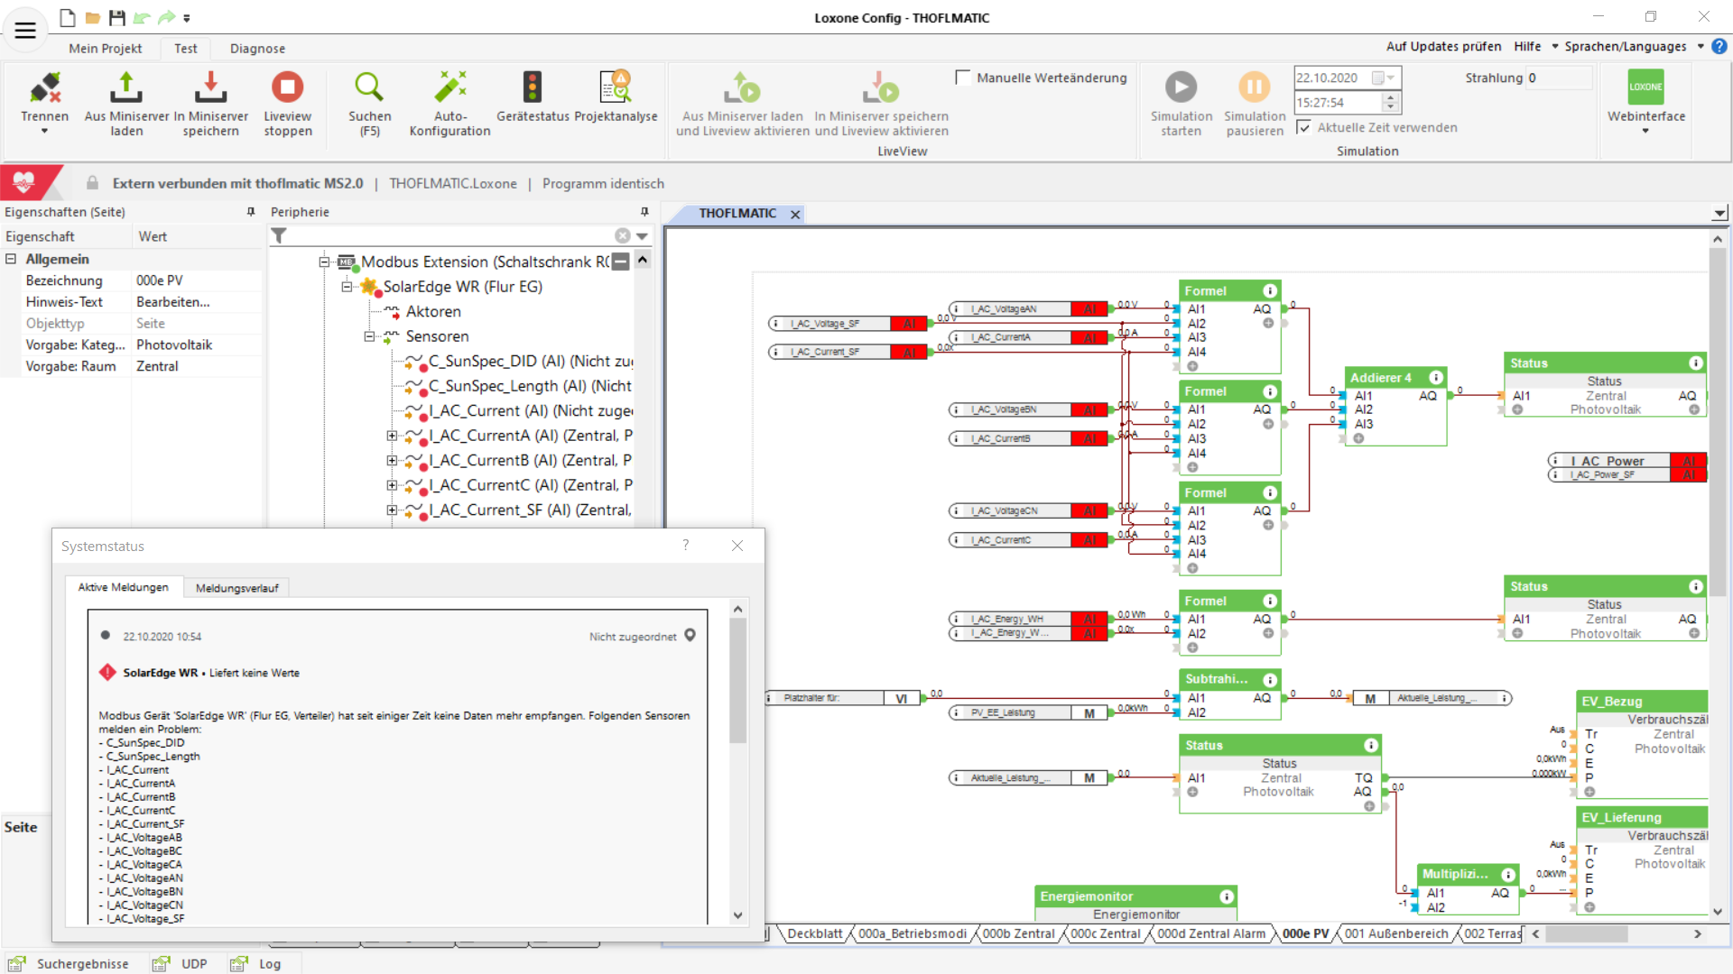Click the red Systemstatus heart icon
1733x974 pixels.
(x=24, y=182)
